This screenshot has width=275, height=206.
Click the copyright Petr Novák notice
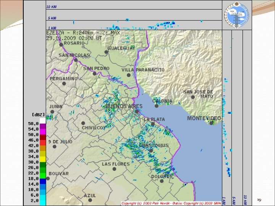[x=171, y=203]
